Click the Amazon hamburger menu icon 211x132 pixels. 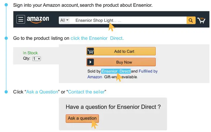tap(21, 19)
